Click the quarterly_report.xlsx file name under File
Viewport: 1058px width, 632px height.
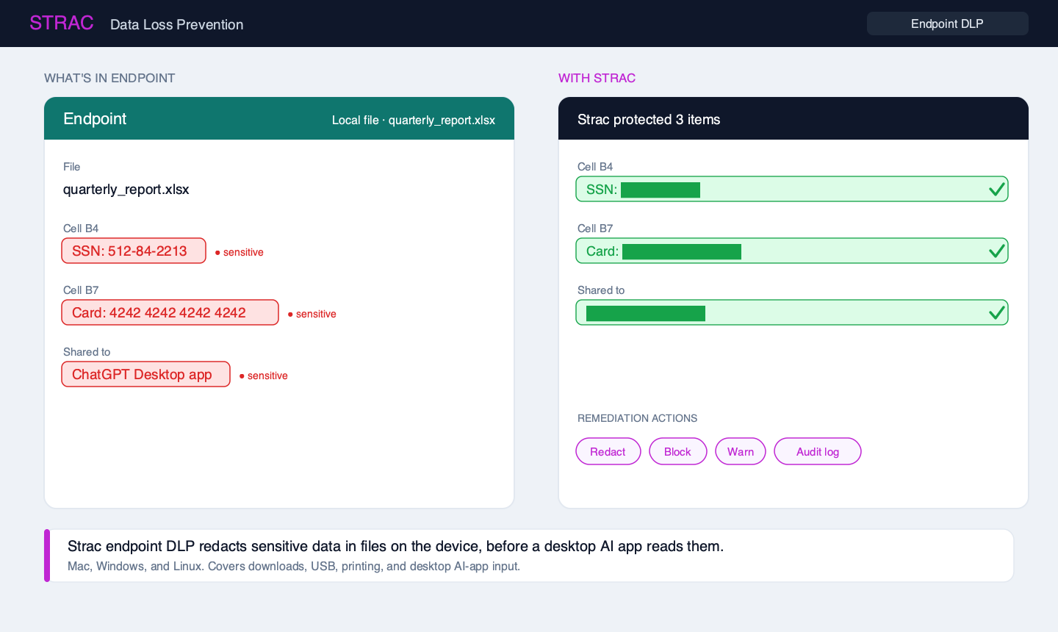126,190
